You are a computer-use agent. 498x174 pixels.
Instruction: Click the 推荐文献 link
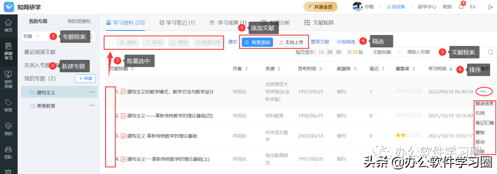coord(320,41)
